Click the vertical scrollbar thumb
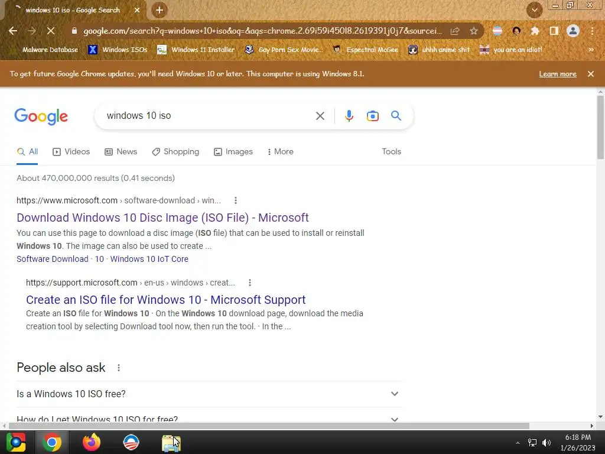This screenshot has width=605, height=454. click(600, 127)
